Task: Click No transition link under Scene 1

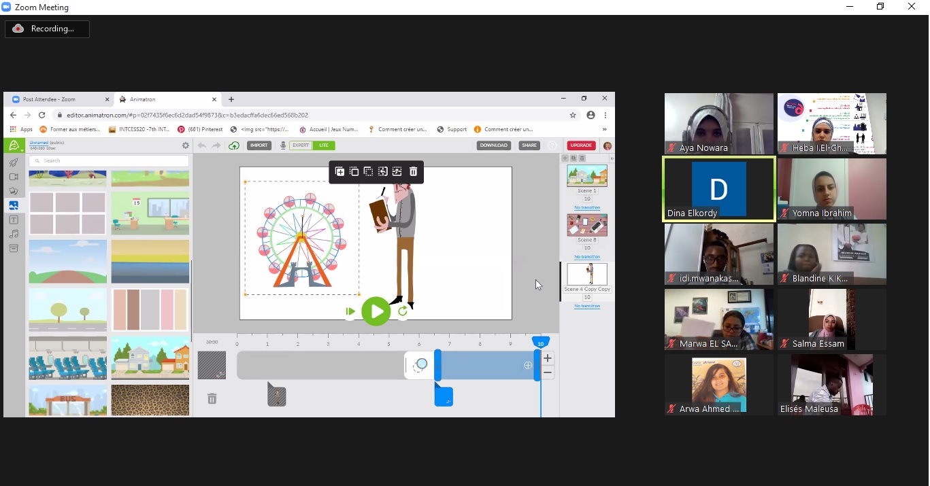Action: point(586,207)
